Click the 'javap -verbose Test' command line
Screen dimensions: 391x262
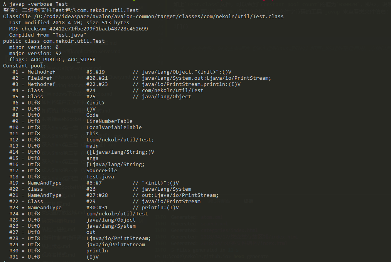coord(35,4)
